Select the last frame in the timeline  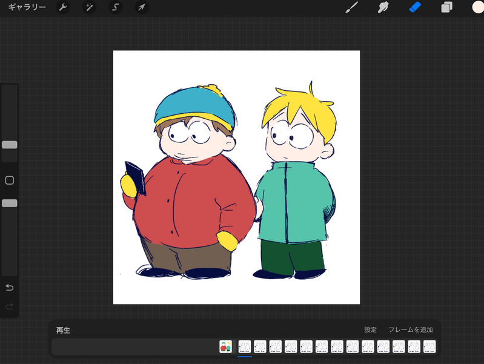click(x=429, y=346)
